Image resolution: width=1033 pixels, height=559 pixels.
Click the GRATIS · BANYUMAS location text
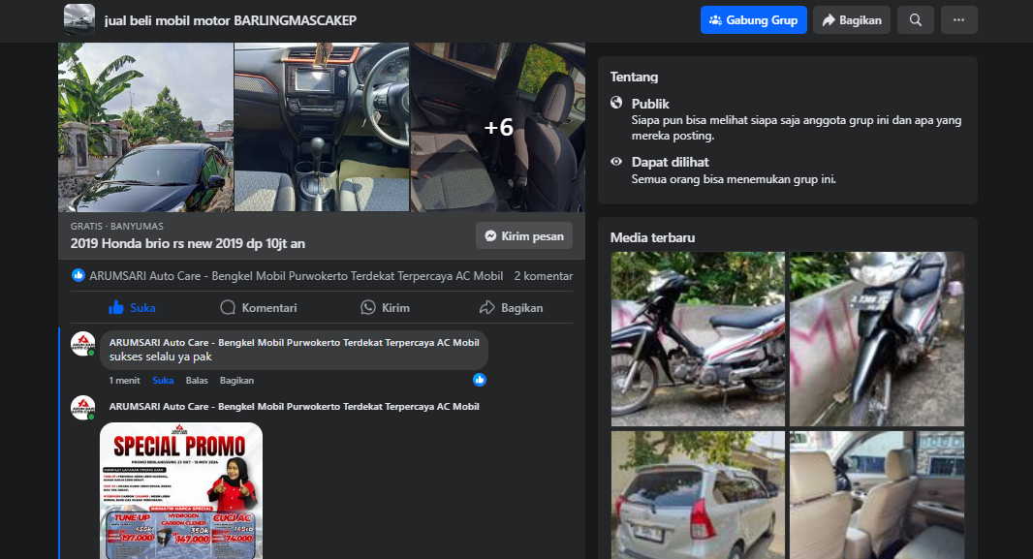(x=116, y=226)
